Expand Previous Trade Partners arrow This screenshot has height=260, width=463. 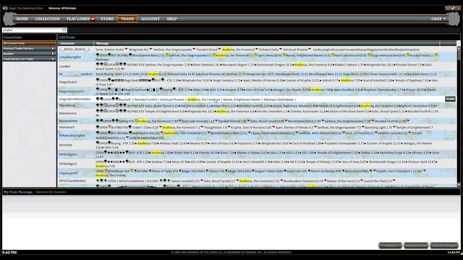(x=53, y=48)
